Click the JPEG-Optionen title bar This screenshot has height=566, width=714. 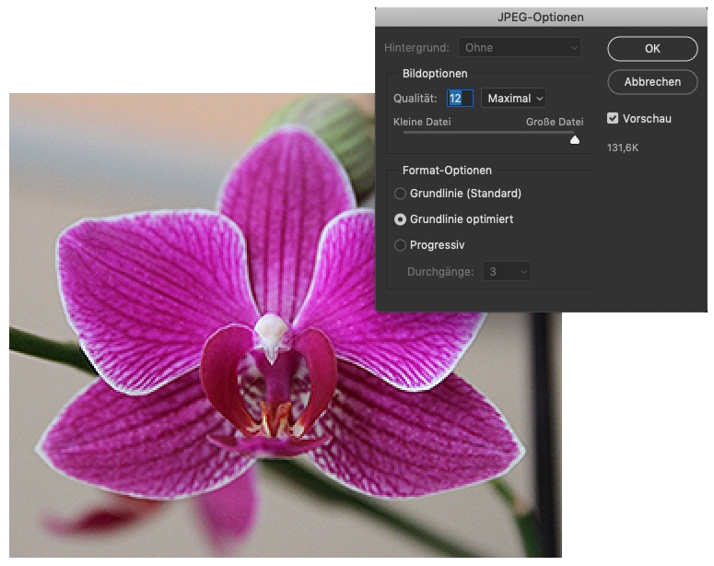click(540, 17)
